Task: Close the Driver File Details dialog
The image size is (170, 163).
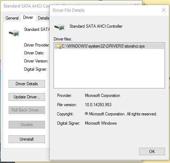Action: click(164, 10)
